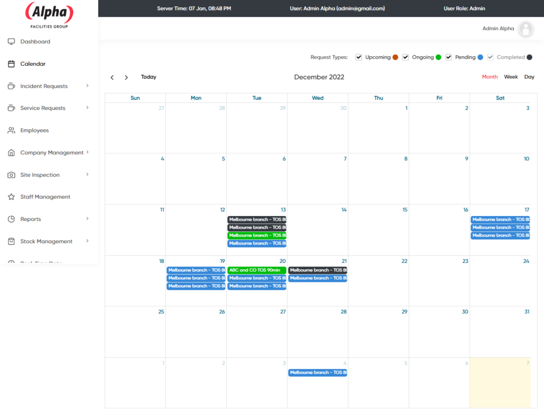
Task: Switch to Day calendar view
Action: 529,77
